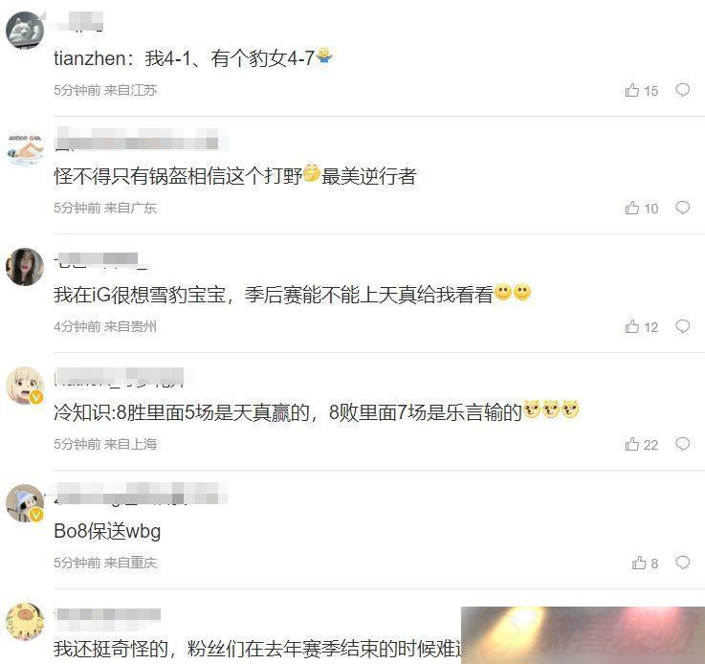The image size is (705, 664).
Task: Like the 最美逆行者 comment
Action: (x=641, y=209)
